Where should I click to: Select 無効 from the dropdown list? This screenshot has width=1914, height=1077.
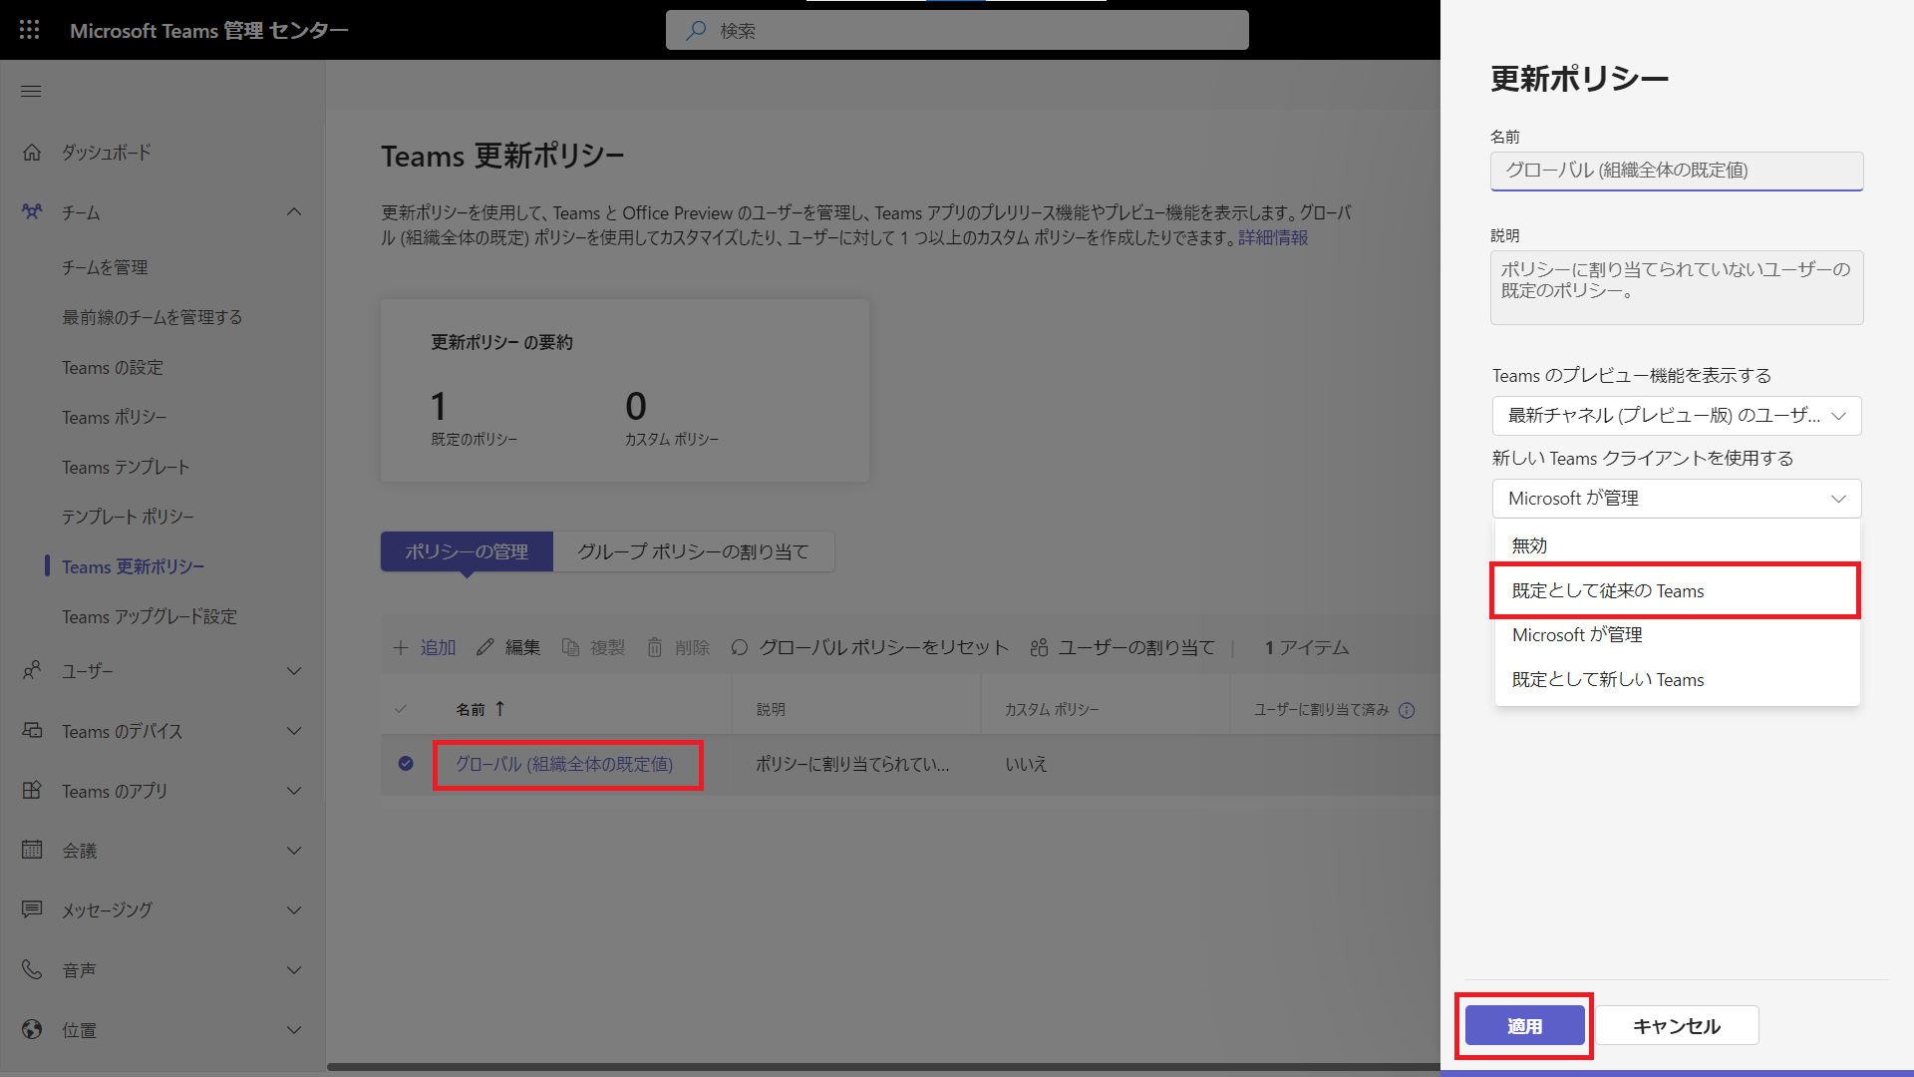[1677, 545]
